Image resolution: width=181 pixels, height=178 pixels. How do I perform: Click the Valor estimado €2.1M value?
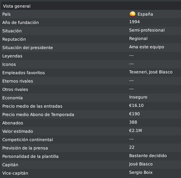[135, 130]
